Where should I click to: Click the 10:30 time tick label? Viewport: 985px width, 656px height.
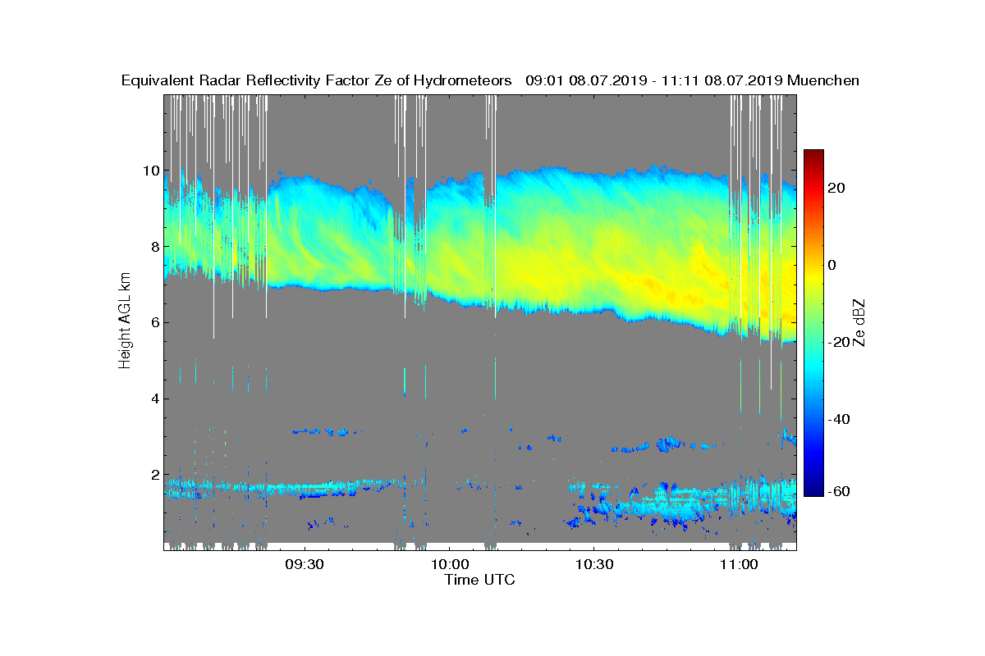click(593, 565)
